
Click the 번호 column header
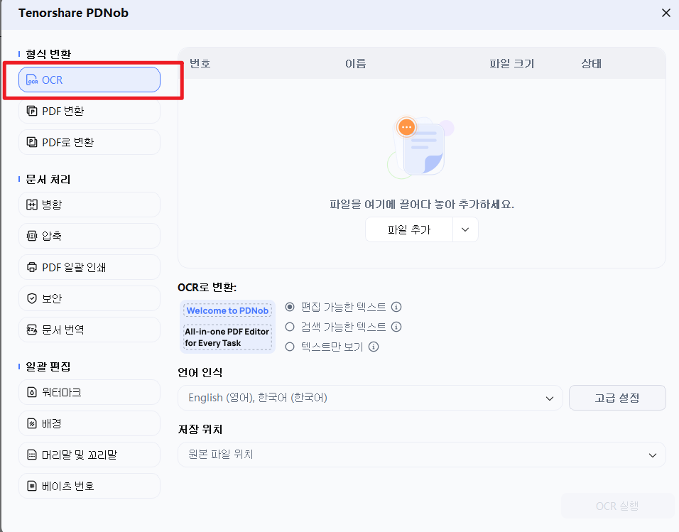point(200,64)
